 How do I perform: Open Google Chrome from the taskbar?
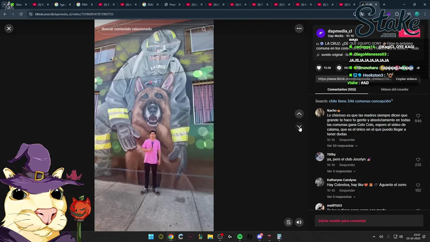tap(171, 237)
